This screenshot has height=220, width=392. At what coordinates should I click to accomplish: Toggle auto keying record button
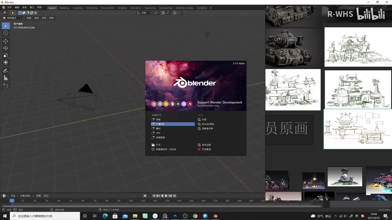tap(145, 196)
